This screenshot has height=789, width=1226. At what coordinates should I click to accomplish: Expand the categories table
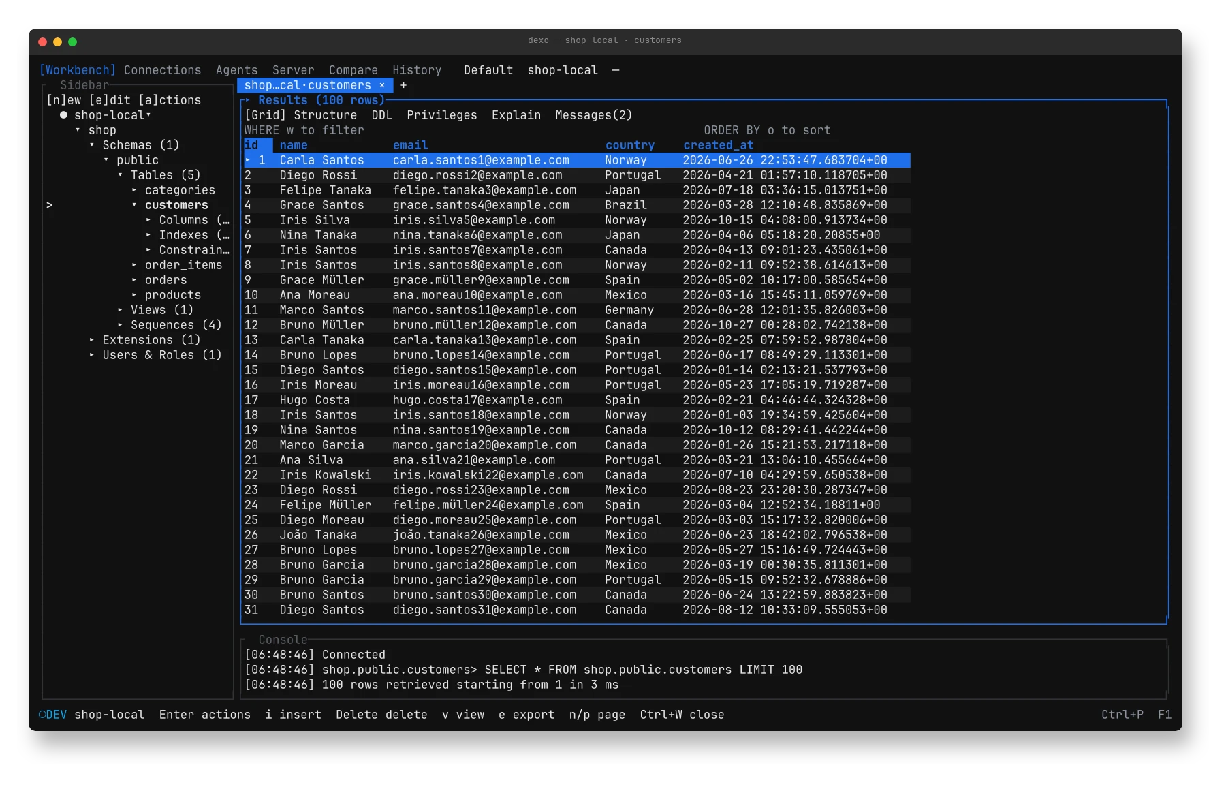134,190
